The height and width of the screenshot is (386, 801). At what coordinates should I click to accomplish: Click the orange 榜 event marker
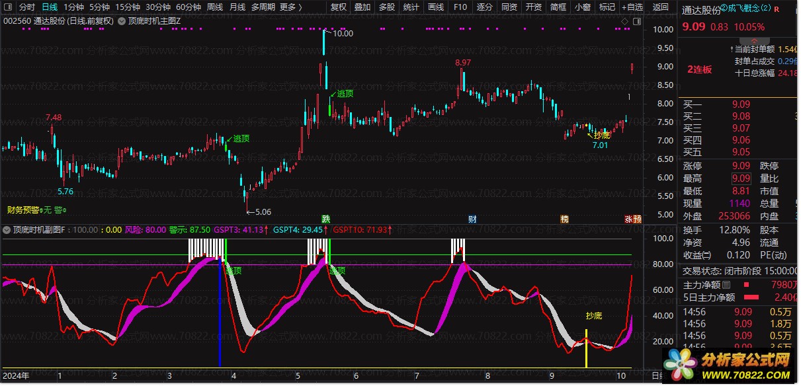(565, 219)
